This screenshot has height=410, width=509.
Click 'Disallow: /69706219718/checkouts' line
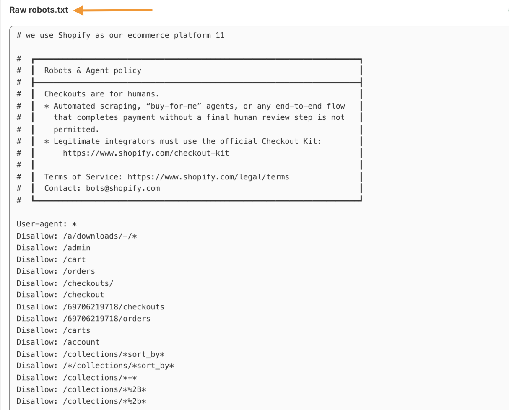click(x=91, y=307)
